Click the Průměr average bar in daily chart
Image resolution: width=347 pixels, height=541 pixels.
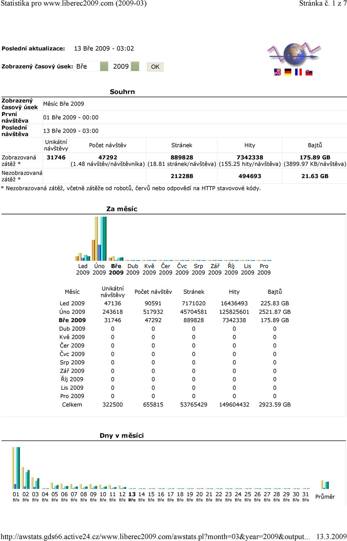coord(325,485)
